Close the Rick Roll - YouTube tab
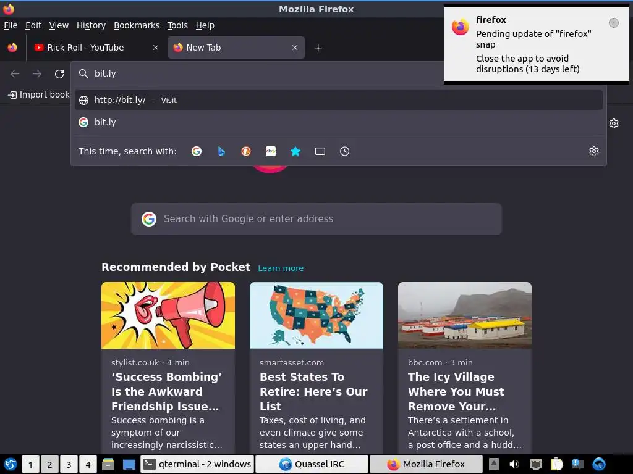633x474 pixels. [x=156, y=48]
